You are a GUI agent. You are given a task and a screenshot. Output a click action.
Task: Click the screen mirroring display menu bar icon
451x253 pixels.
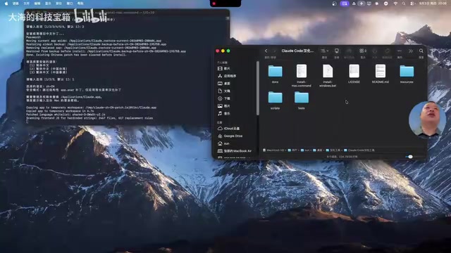pyautogui.click(x=369, y=4)
